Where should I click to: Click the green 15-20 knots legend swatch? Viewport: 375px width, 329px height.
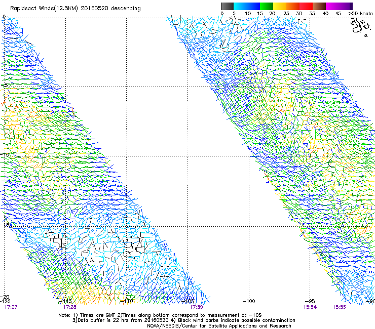(x=267, y=6)
